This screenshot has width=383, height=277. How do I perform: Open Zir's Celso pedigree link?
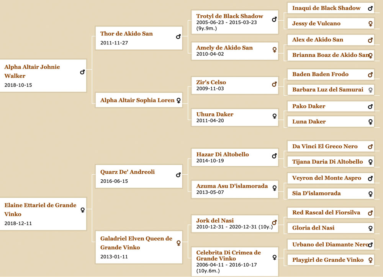[211, 82]
